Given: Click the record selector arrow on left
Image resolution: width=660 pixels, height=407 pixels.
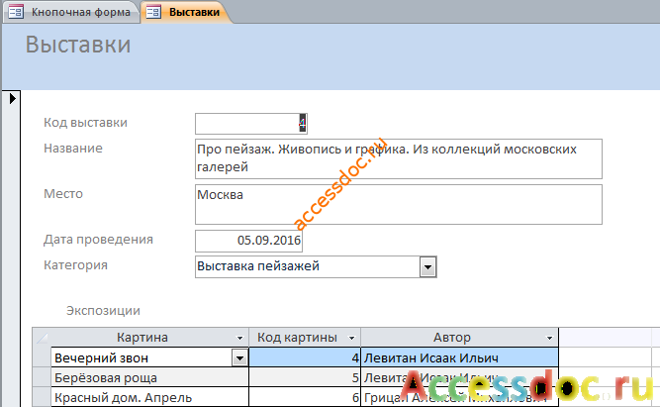Looking at the screenshot, I should click(12, 99).
